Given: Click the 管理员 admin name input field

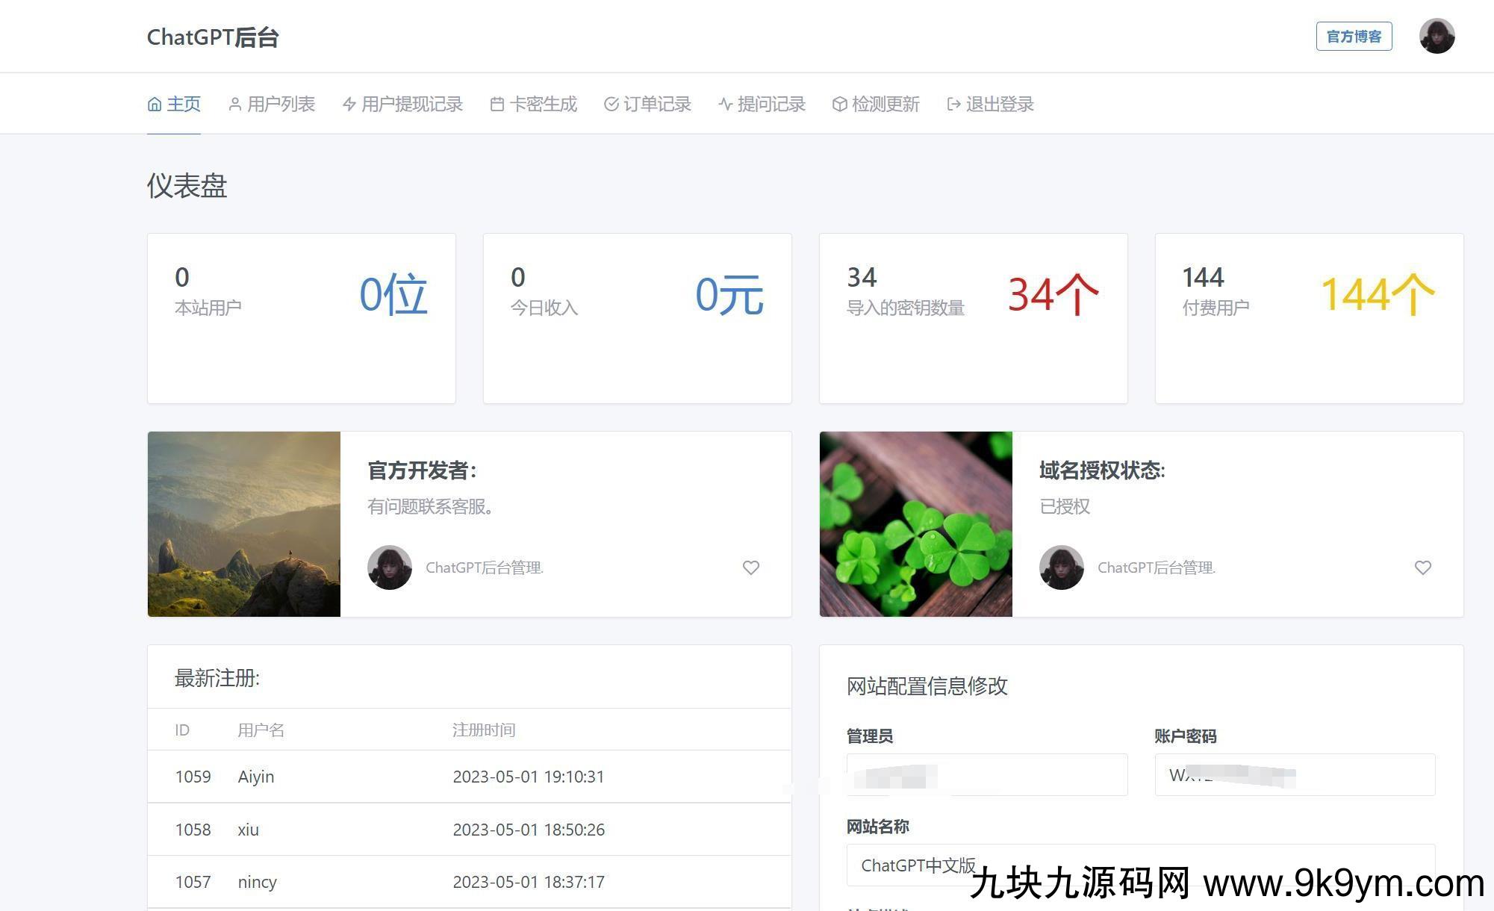Looking at the screenshot, I should (x=986, y=774).
